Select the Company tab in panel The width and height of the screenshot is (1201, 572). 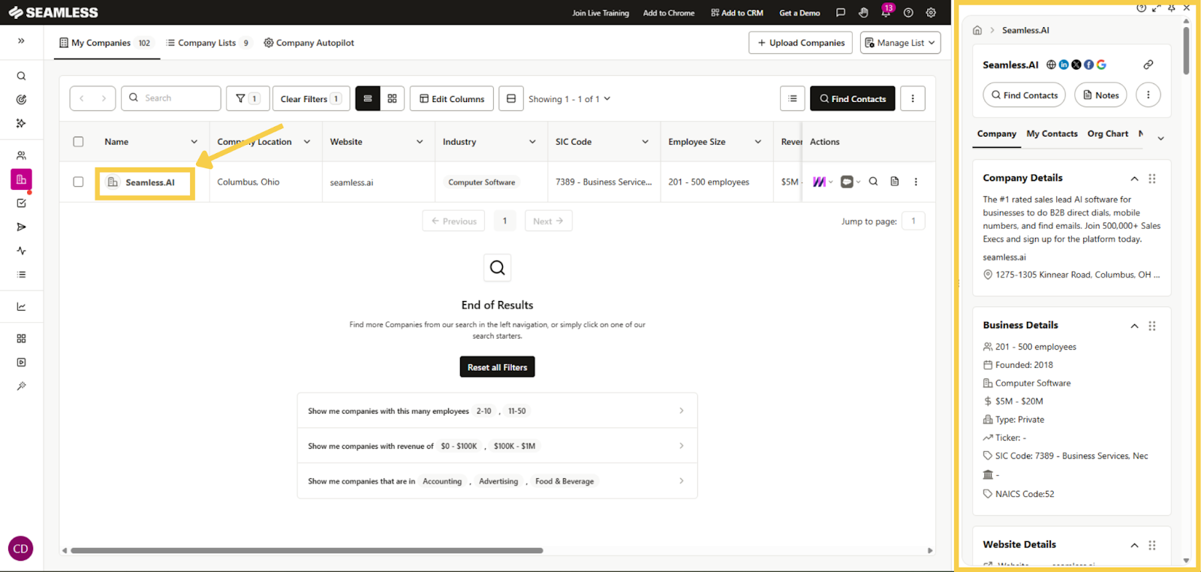pyautogui.click(x=996, y=134)
